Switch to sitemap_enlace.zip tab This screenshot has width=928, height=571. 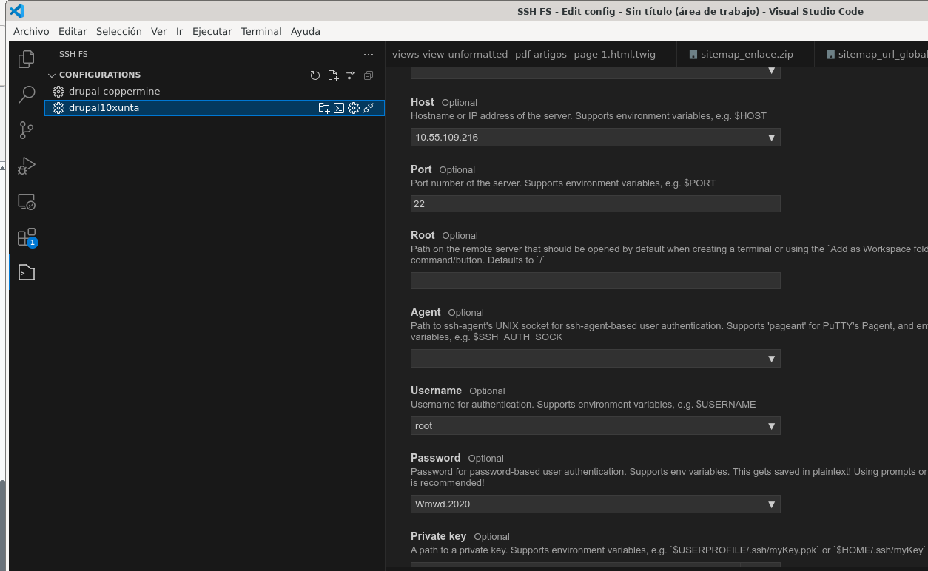[741, 54]
